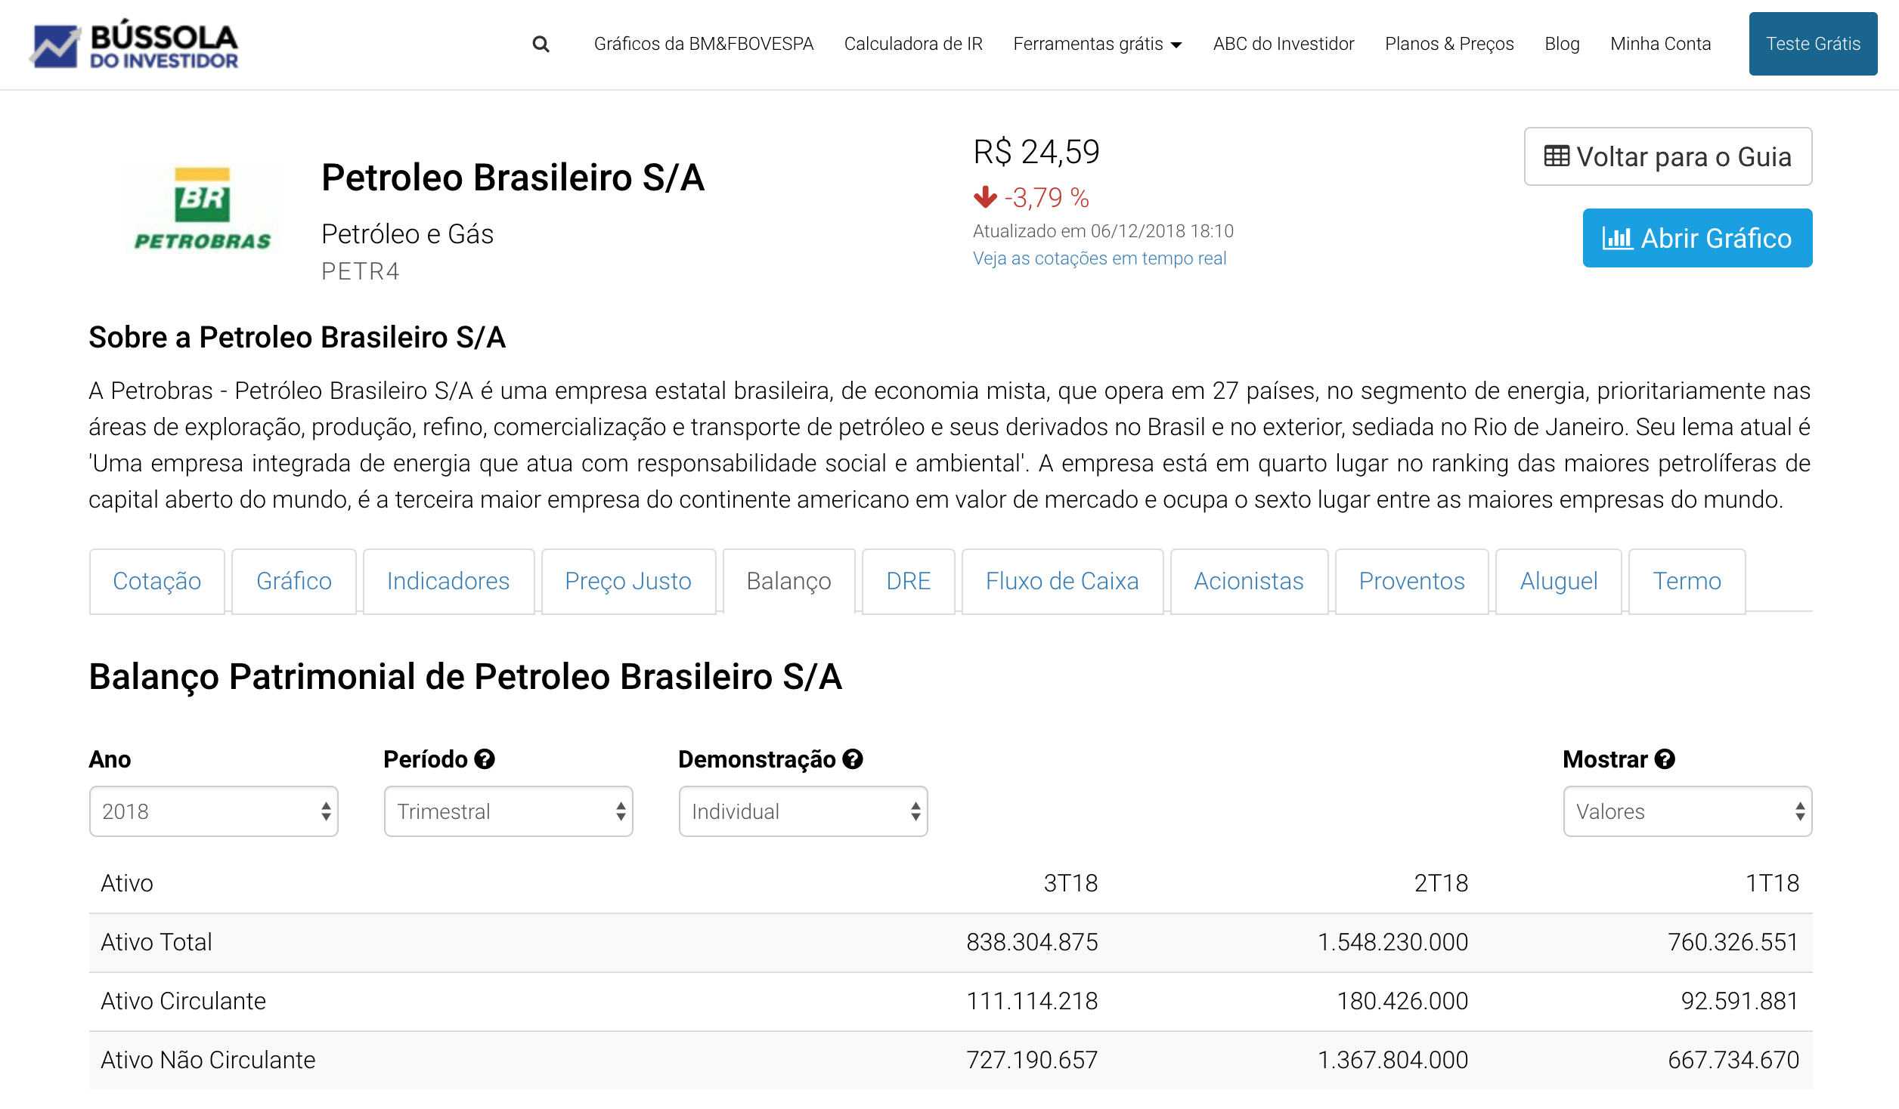Click the Atualizado em 06/12/2018 timestamp

(x=1103, y=231)
